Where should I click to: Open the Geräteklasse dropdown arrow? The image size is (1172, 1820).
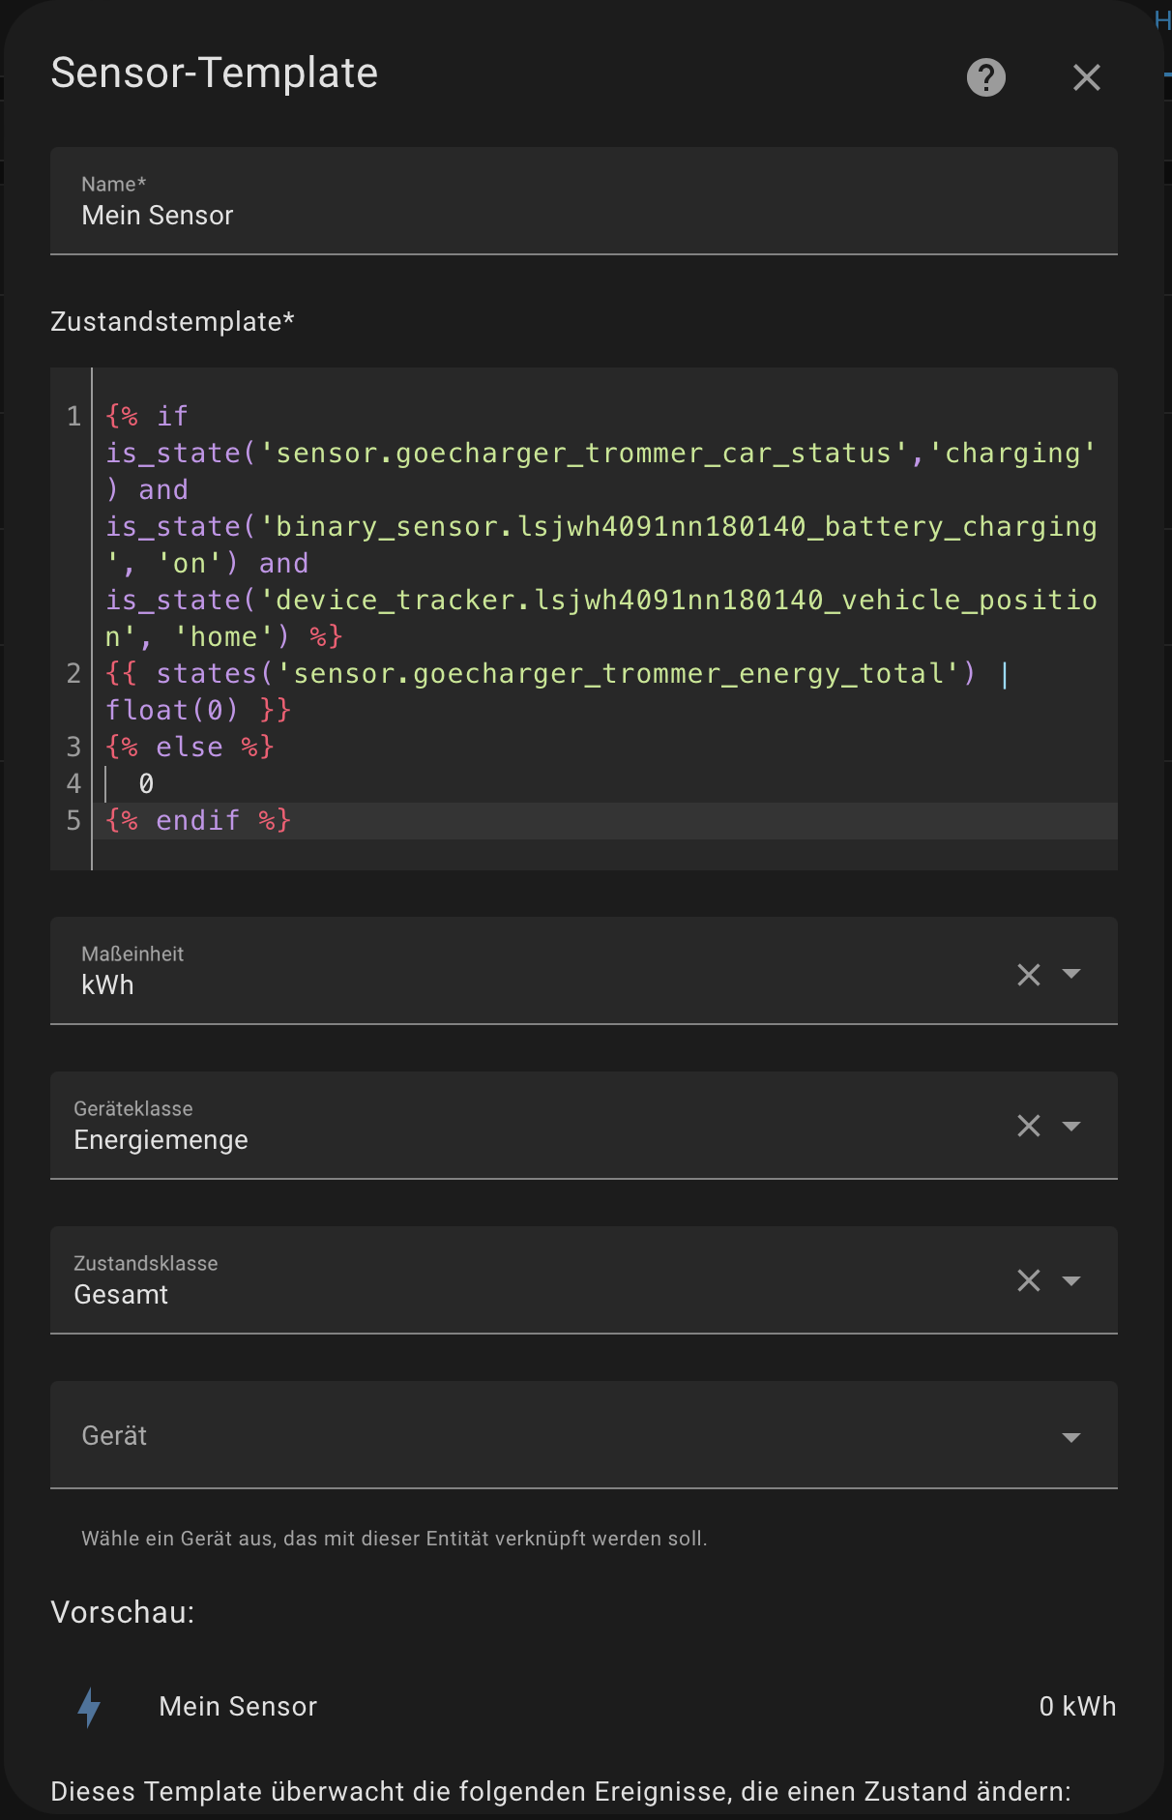click(x=1071, y=1126)
